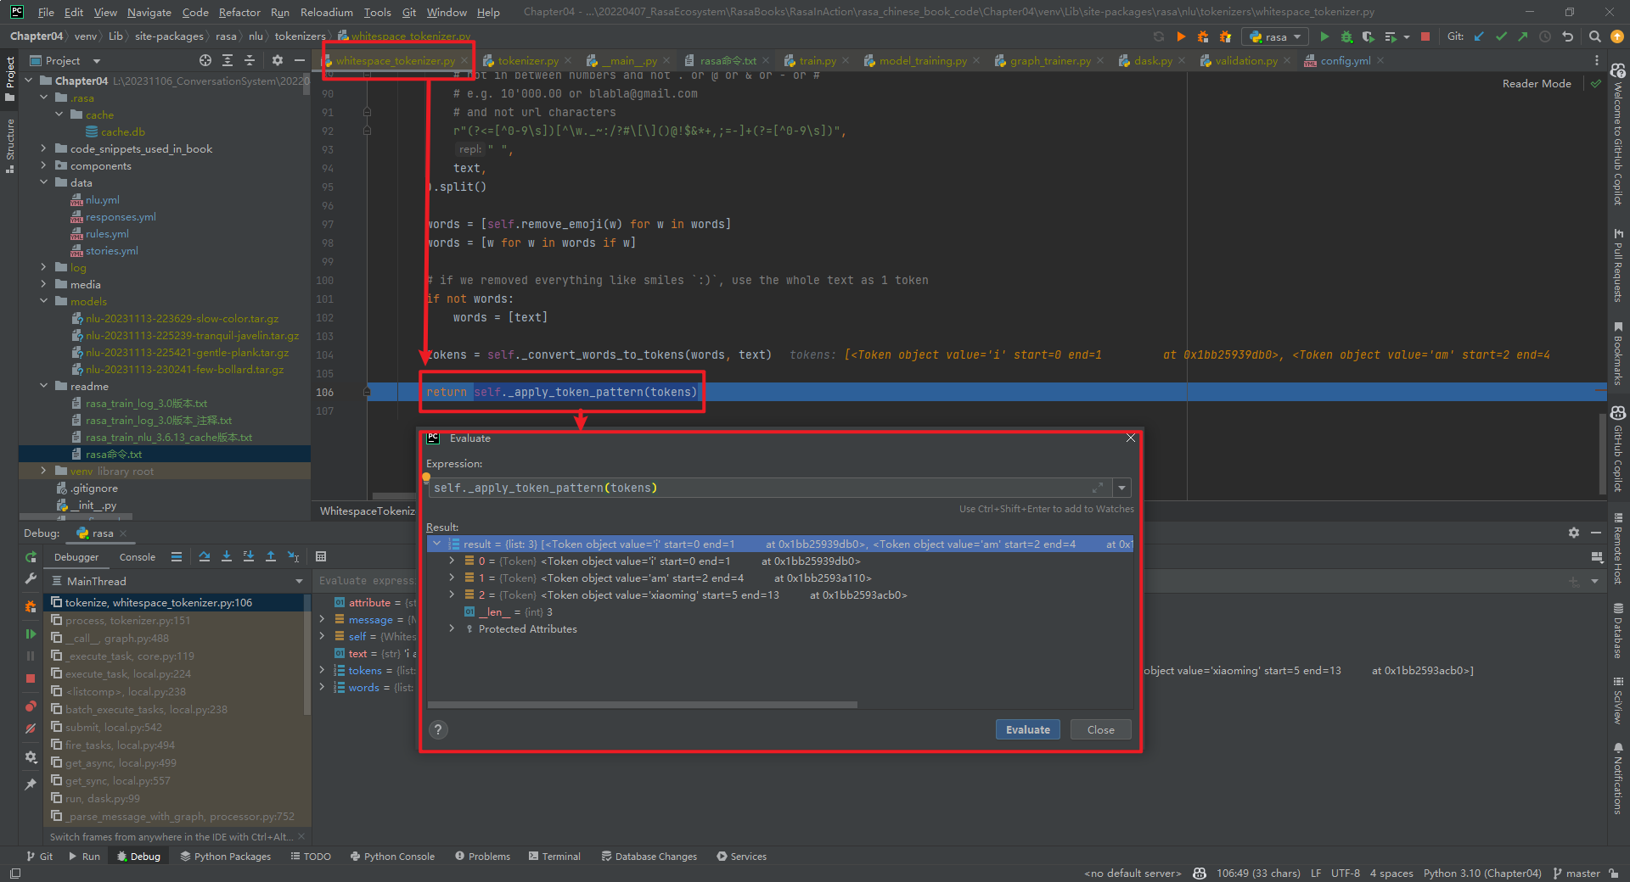Switch to the tokenizer.py editor tab
Viewport: 1630px width, 882px height.
tap(528, 60)
